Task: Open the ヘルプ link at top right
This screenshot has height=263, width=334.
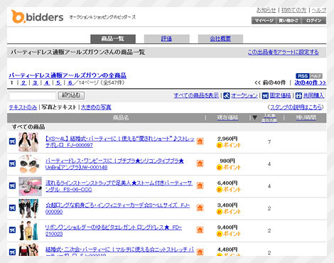Action: click(x=319, y=10)
